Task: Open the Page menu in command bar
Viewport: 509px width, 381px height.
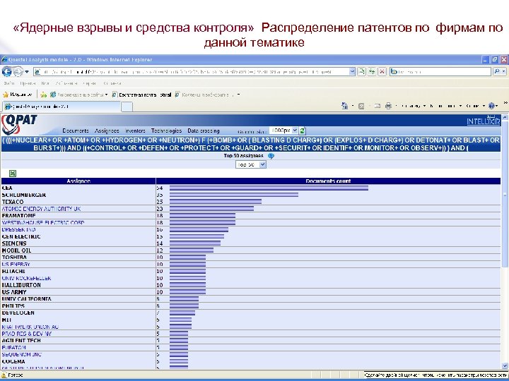Action: point(414,106)
